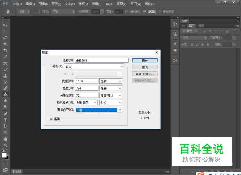
Task: Click the 存储预设 button
Action: tap(145, 74)
